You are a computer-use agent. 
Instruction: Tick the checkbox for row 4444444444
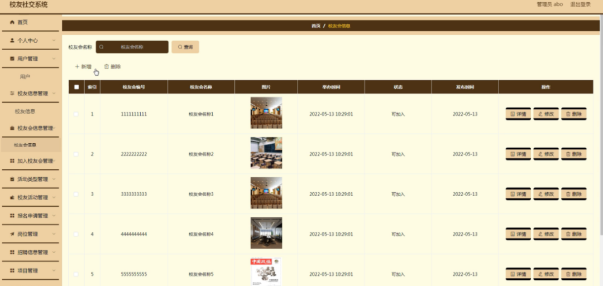click(x=76, y=234)
